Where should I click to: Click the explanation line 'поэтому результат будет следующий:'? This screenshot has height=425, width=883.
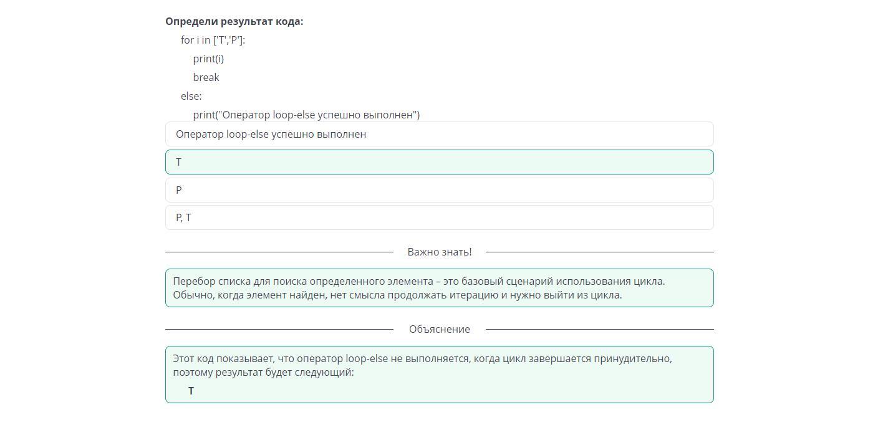[x=263, y=373]
